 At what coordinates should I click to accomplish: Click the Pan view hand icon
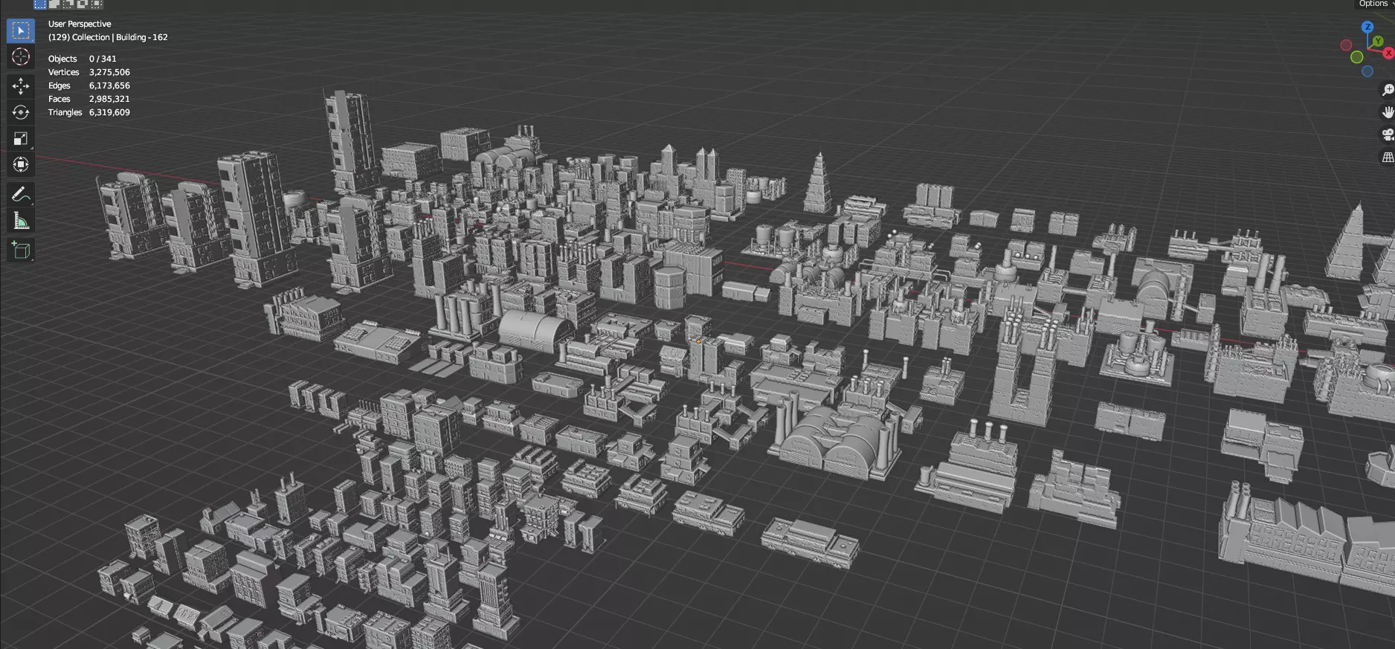1388,112
